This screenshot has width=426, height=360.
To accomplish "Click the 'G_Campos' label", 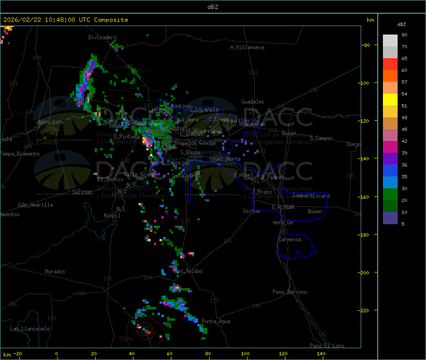I will point(321,138).
